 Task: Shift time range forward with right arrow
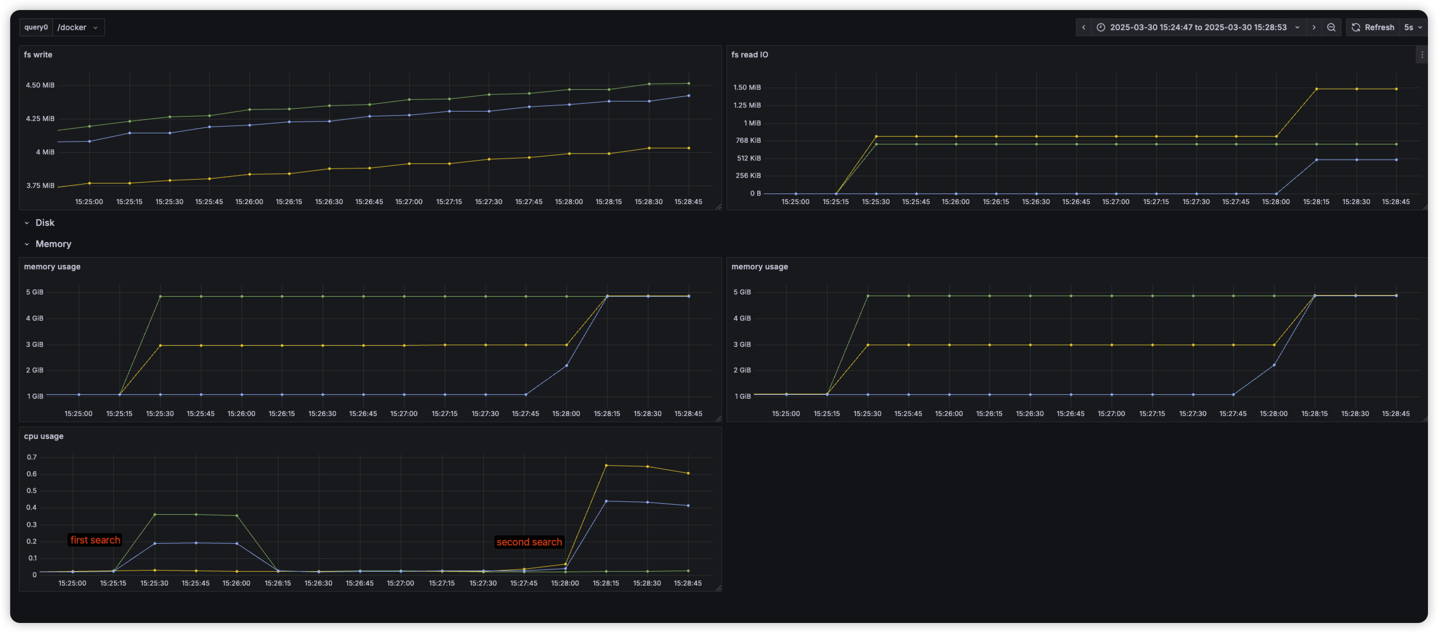[1314, 27]
